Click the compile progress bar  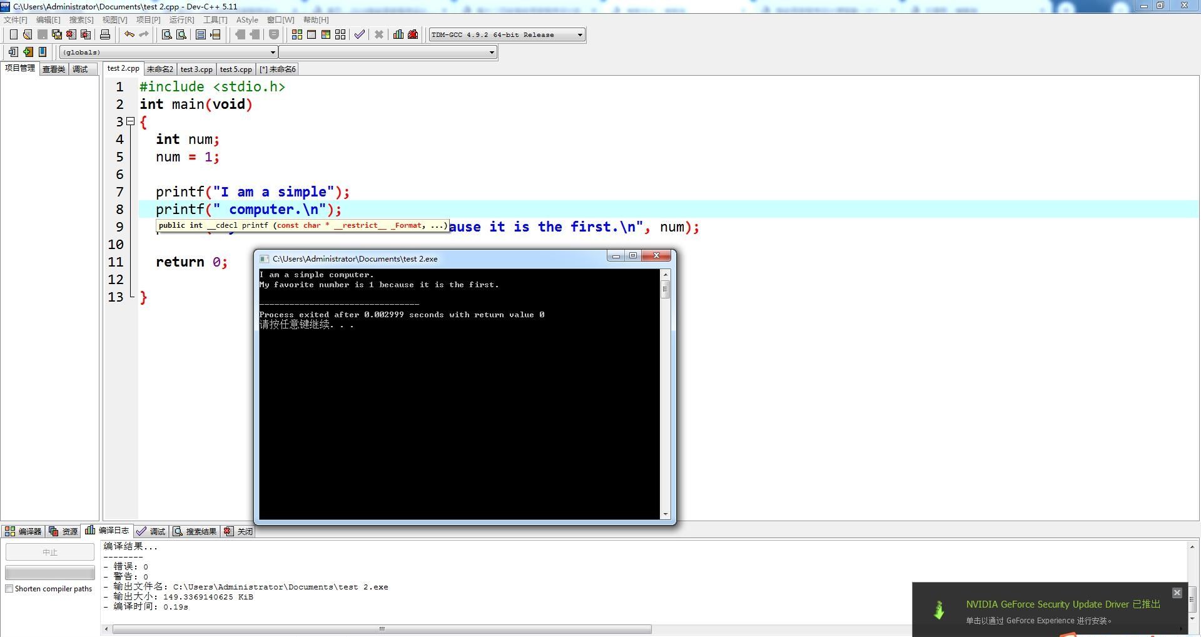[49, 572]
